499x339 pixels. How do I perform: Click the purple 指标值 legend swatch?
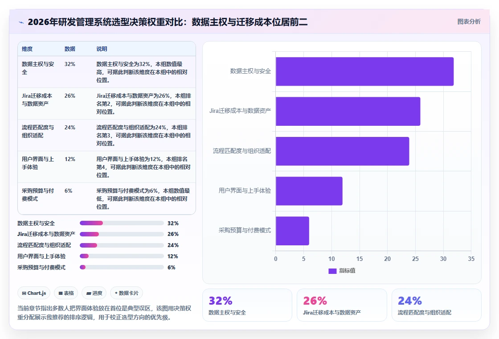pyautogui.click(x=332, y=271)
